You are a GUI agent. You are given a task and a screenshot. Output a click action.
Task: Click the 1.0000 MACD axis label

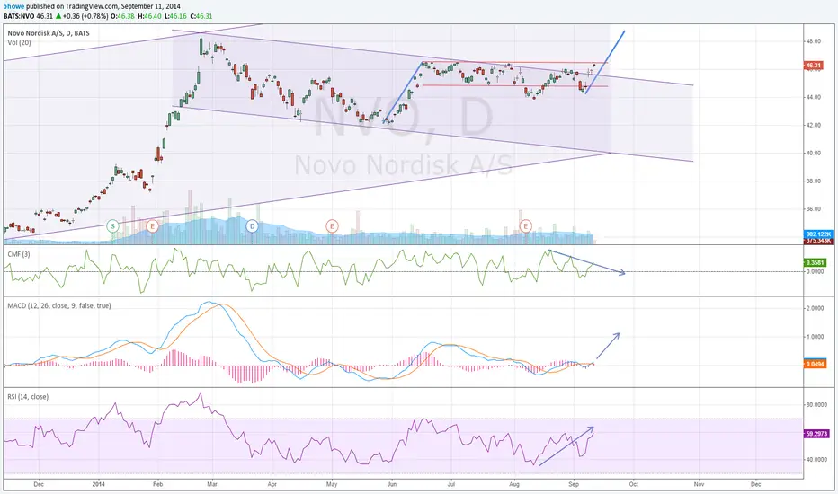coord(815,337)
